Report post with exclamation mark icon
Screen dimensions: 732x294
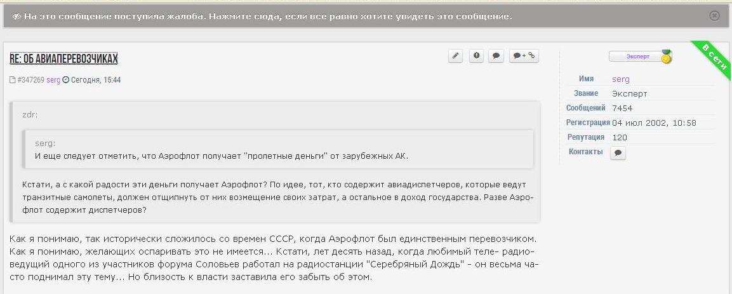coord(476,56)
